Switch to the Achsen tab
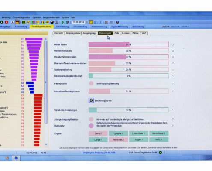Screen dimensions: 212x171 point(125,33)
